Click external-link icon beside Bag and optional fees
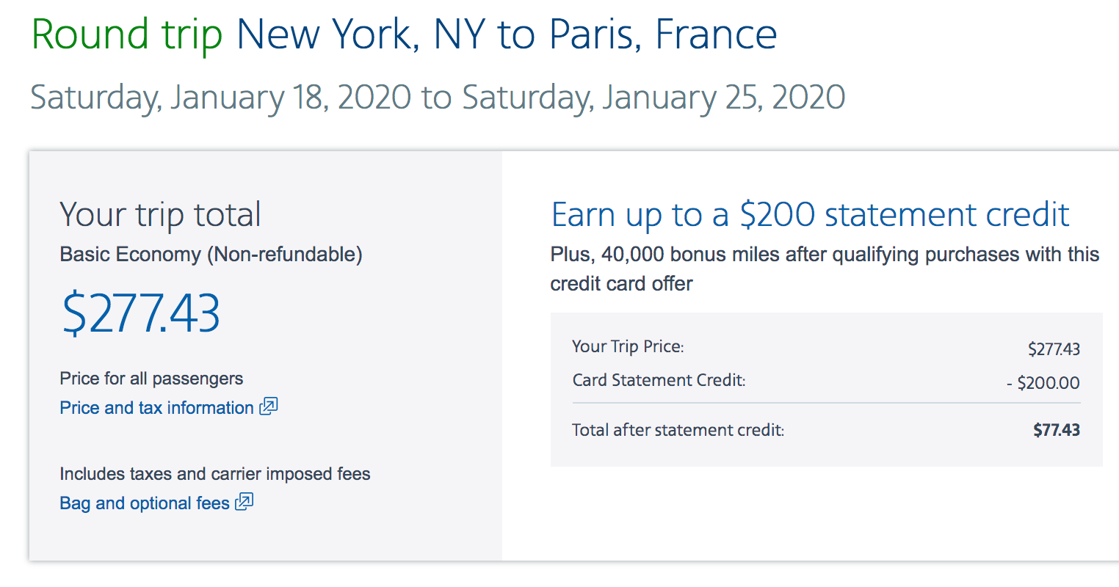Image resolution: width=1119 pixels, height=587 pixels. point(245,503)
